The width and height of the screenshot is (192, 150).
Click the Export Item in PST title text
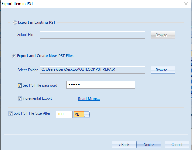(18, 4)
